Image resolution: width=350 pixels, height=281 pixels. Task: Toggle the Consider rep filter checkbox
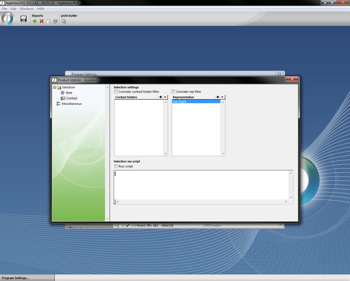(x=173, y=92)
